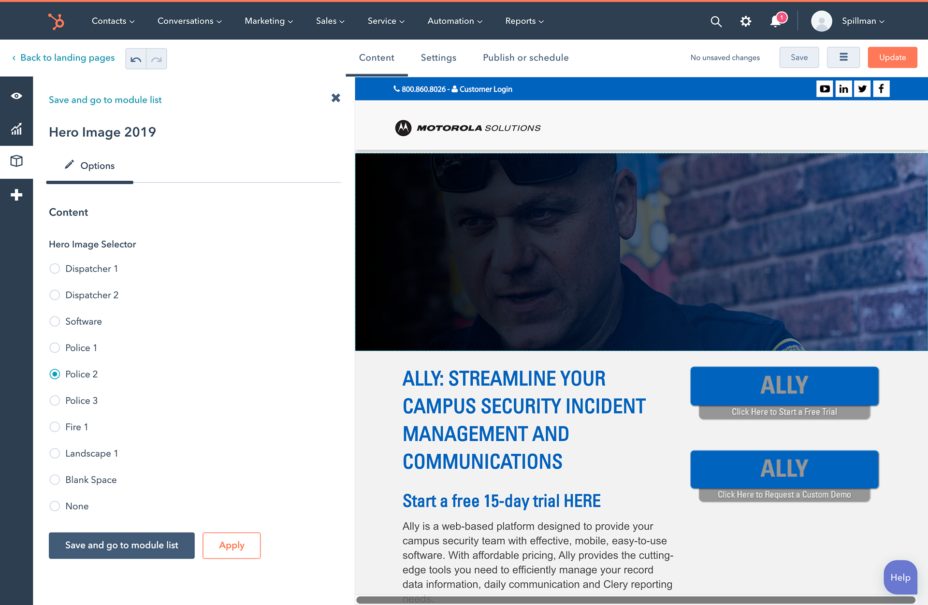
Task: Select the None radio option
Action: pos(55,506)
